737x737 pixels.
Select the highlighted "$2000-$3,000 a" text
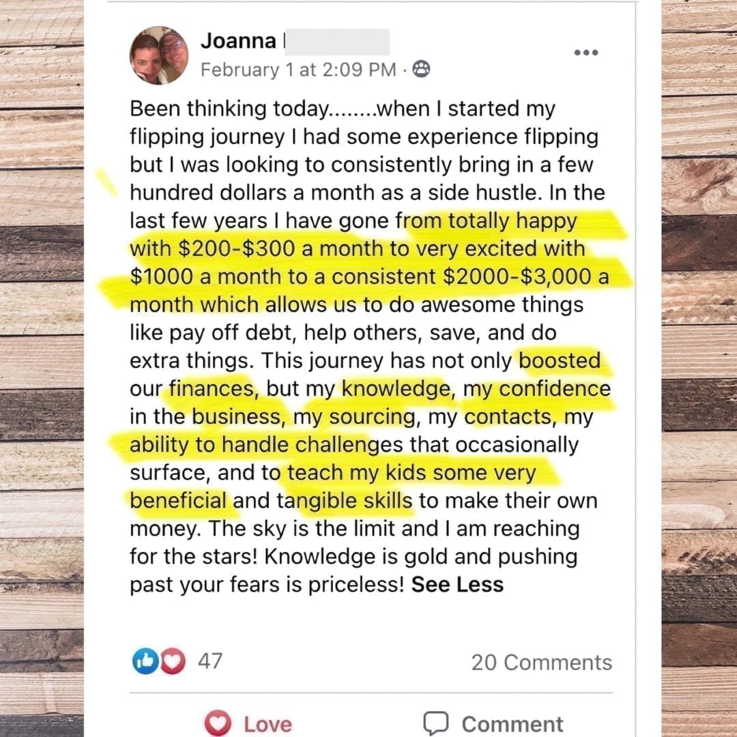(x=526, y=277)
